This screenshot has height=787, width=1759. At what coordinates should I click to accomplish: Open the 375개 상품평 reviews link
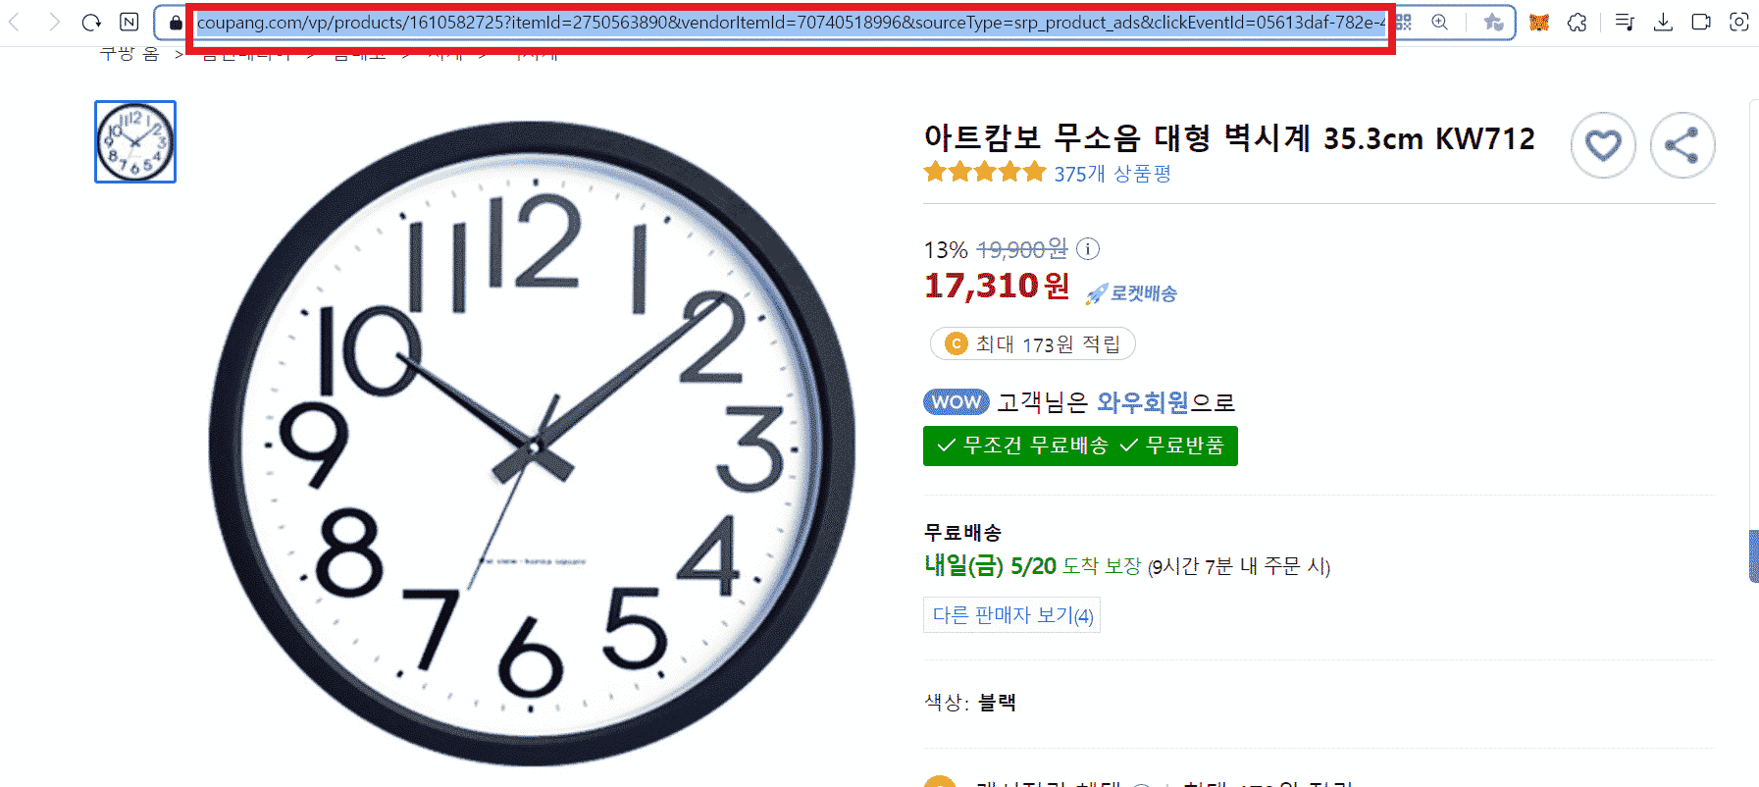1112,174
